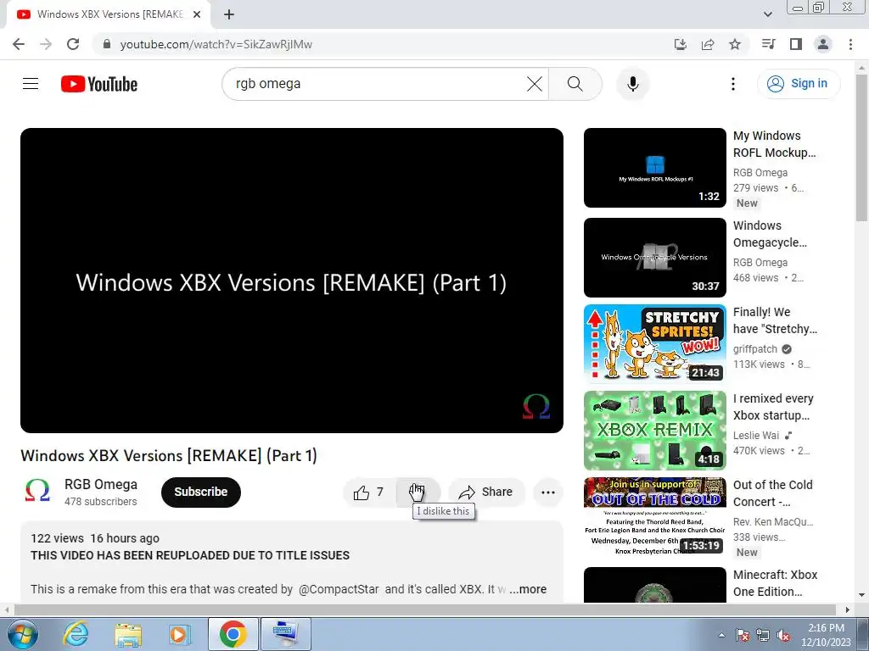
Task: Click the 'Finally! We have Stretchy' title
Action: click(775, 320)
